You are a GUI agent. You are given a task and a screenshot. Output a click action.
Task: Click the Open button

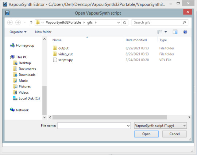[x=146, y=134]
